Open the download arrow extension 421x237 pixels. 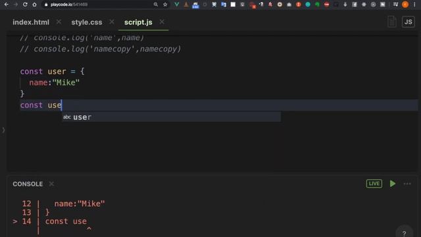[345, 5]
